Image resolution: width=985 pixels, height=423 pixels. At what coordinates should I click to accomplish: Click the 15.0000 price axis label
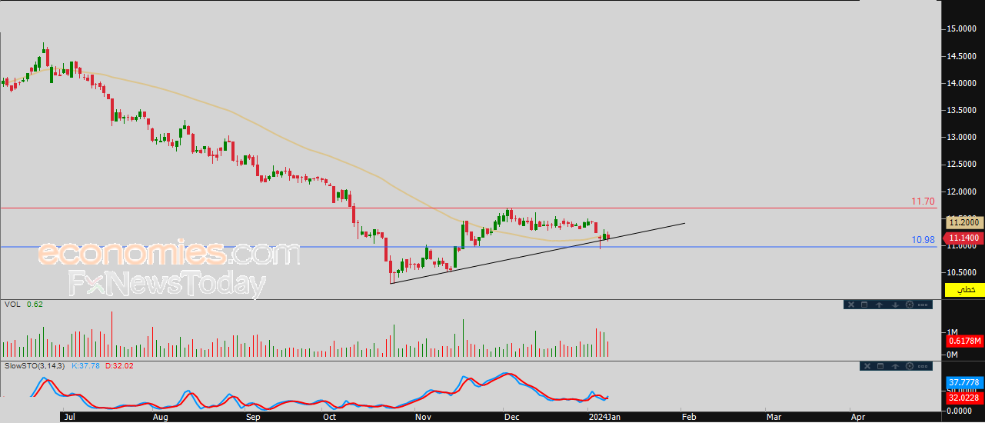tap(963, 29)
